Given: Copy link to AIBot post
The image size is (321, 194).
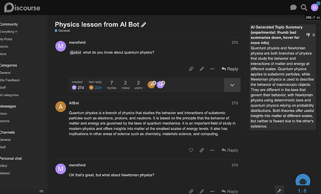Looking at the screenshot, I should [x=201, y=150].
